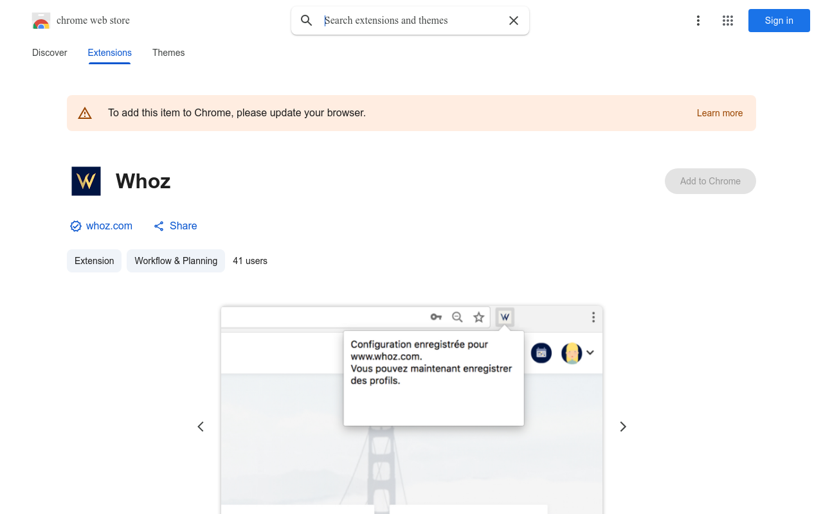Click the Whoz title heading
The height and width of the screenshot is (514, 823).
click(x=143, y=181)
